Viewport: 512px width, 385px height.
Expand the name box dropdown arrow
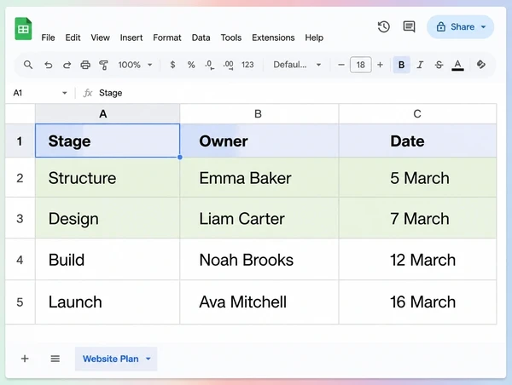(65, 93)
